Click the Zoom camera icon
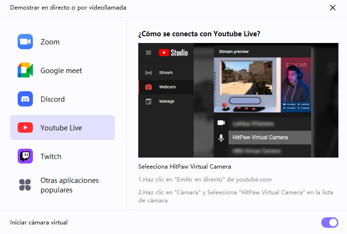The height and width of the screenshot is (234, 347). pos(25,42)
